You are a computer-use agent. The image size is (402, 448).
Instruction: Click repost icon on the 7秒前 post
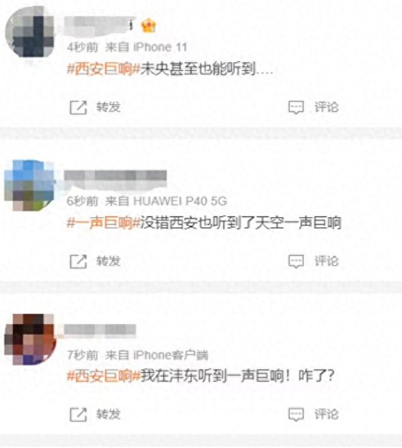pyautogui.click(x=78, y=415)
